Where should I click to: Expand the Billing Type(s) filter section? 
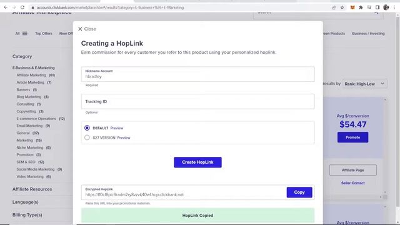[27, 215]
